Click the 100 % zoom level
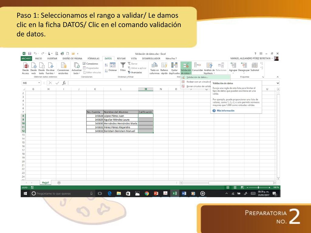This screenshot has width=311, height=233. (x=276, y=187)
